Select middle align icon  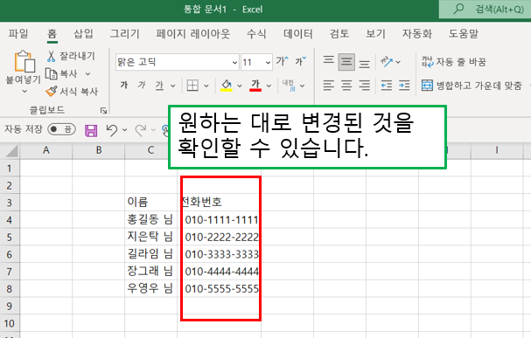pyautogui.click(x=346, y=62)
